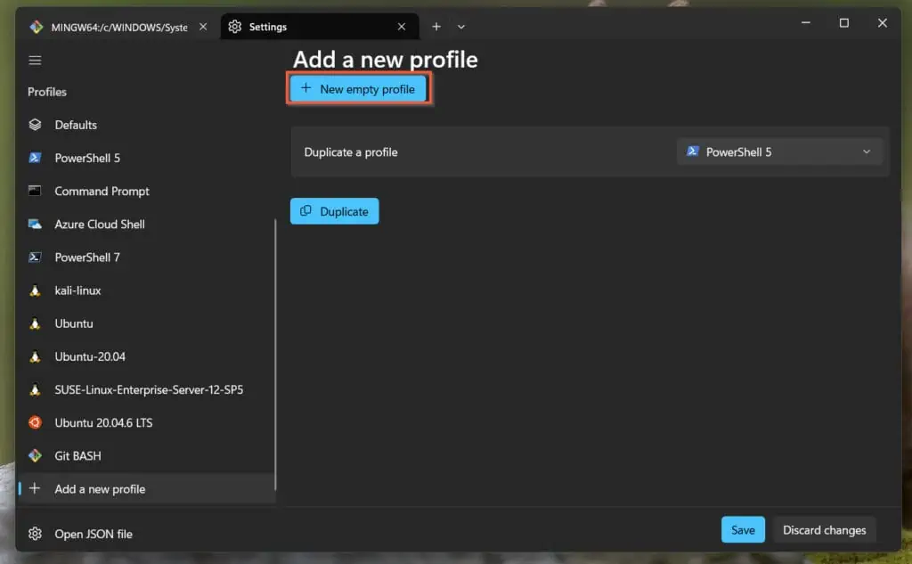Image resolution: width=912 pixels, height=564 pixels.
Task: Close the Settings tab
Action: (402, 27)
